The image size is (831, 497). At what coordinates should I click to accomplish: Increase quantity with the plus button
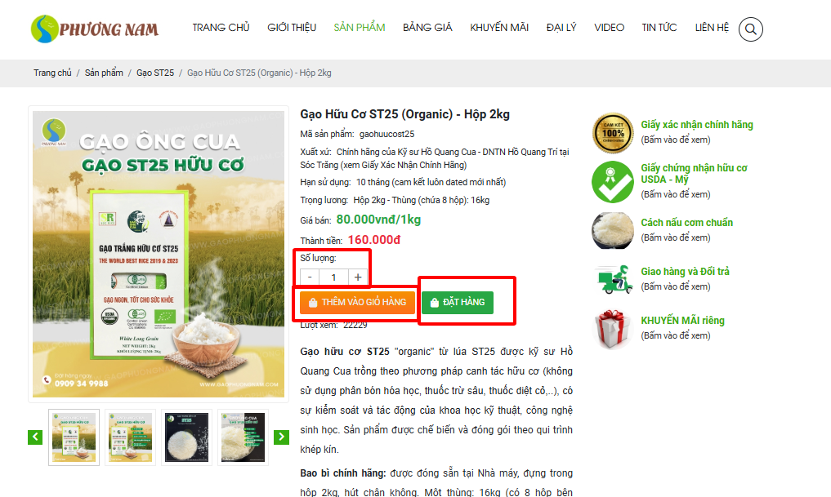tap(358, 277)
